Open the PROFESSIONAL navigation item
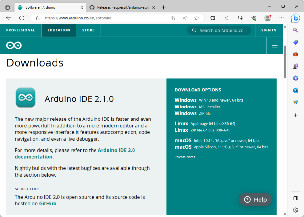304x217 pixels. pos(21,30)
